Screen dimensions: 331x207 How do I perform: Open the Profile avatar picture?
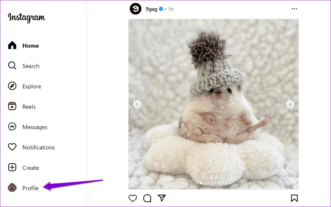(x=12, y=188)
